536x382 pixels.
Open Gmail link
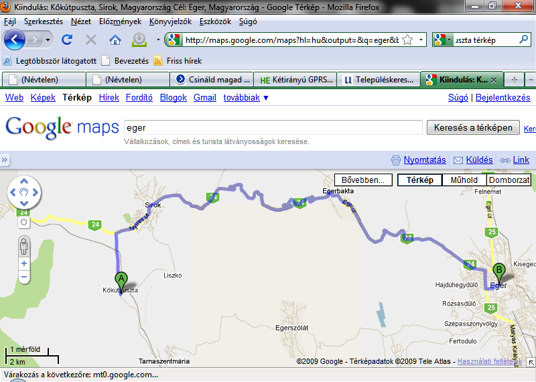point(205,97)
